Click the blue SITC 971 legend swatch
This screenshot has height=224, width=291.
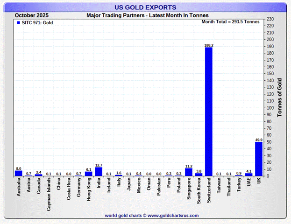point(17,22)
